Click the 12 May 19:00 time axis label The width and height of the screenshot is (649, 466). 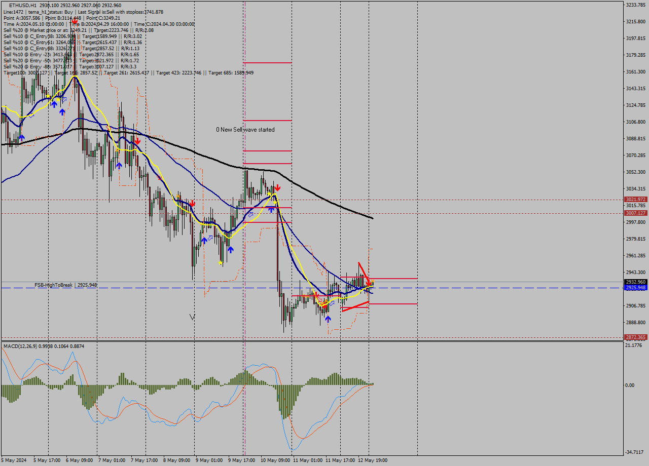[374, 460]
